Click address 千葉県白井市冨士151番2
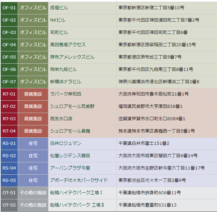 pyautogui.click(x=144, y=144)
